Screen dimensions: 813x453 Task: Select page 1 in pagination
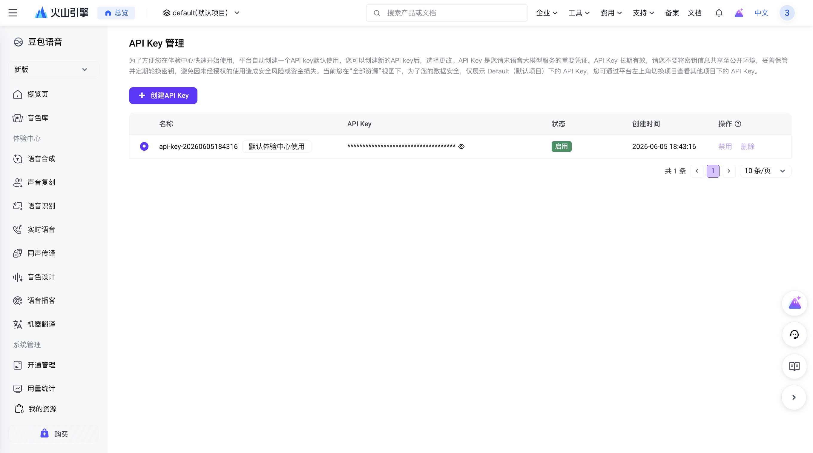pyautogui.click(x=713, y=171)
